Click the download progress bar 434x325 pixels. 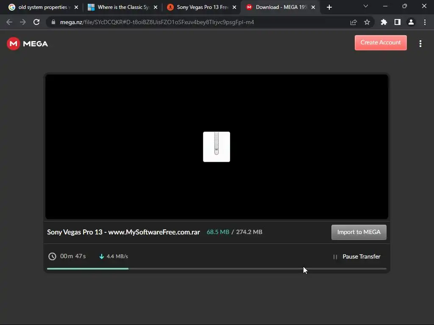(217, 269)
